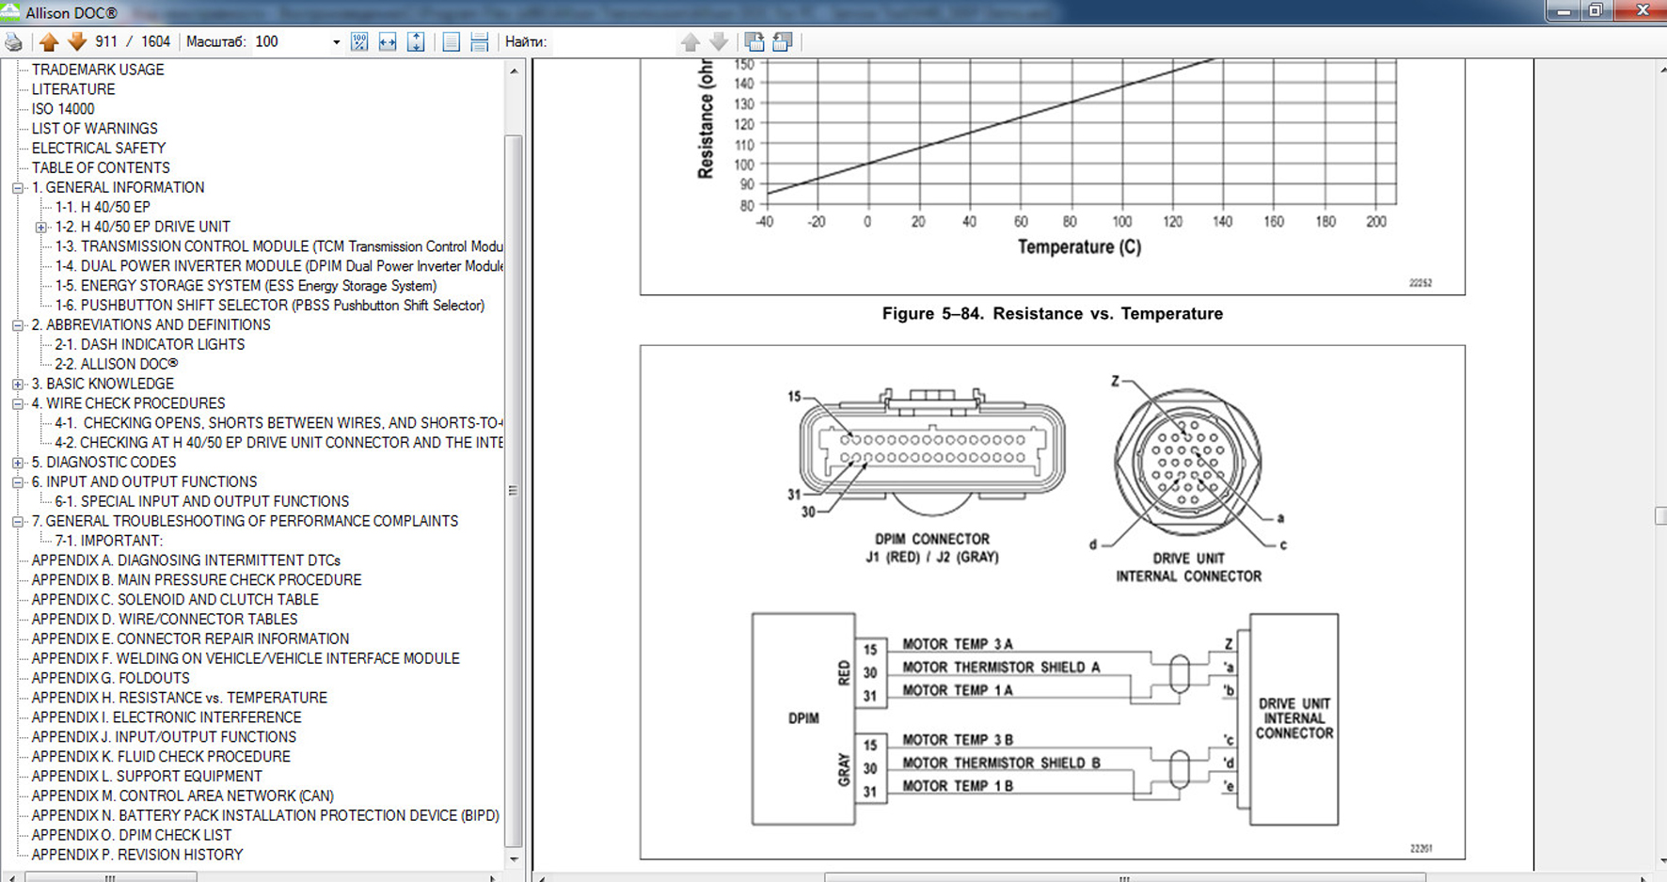The image size is (1667, 882).
Task: Click the page number field showing 911
Action: click(106, 42)
